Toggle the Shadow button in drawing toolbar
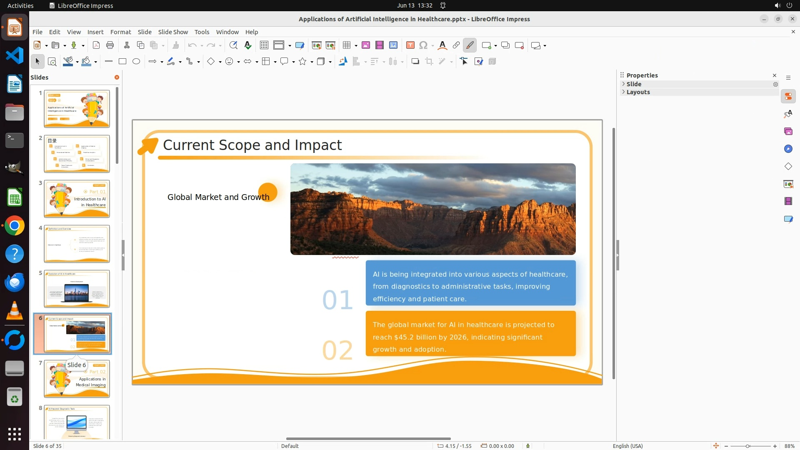This screenshot has height=450, width=800. (415, 62)
